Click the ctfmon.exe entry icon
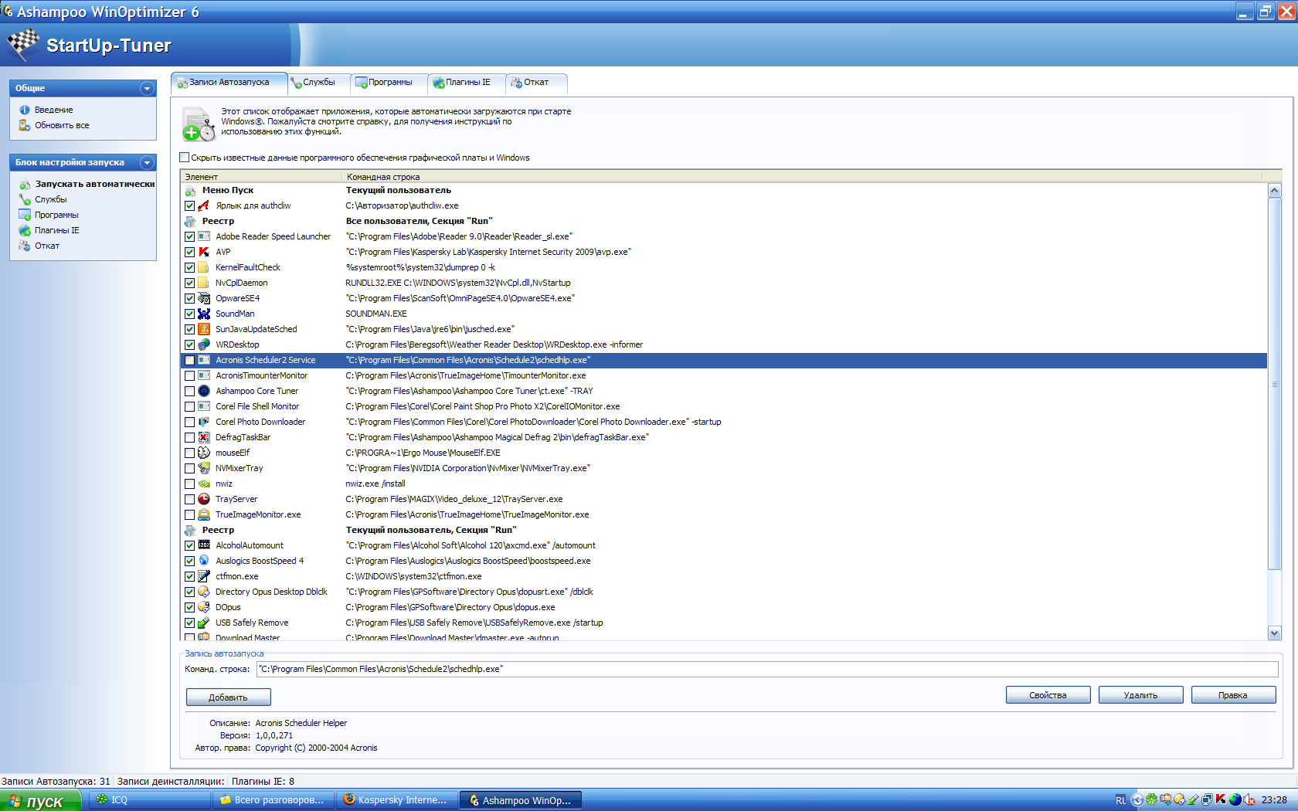Image resolution: width=1298 pixels, height=811 pixels. tap(204, 576)
